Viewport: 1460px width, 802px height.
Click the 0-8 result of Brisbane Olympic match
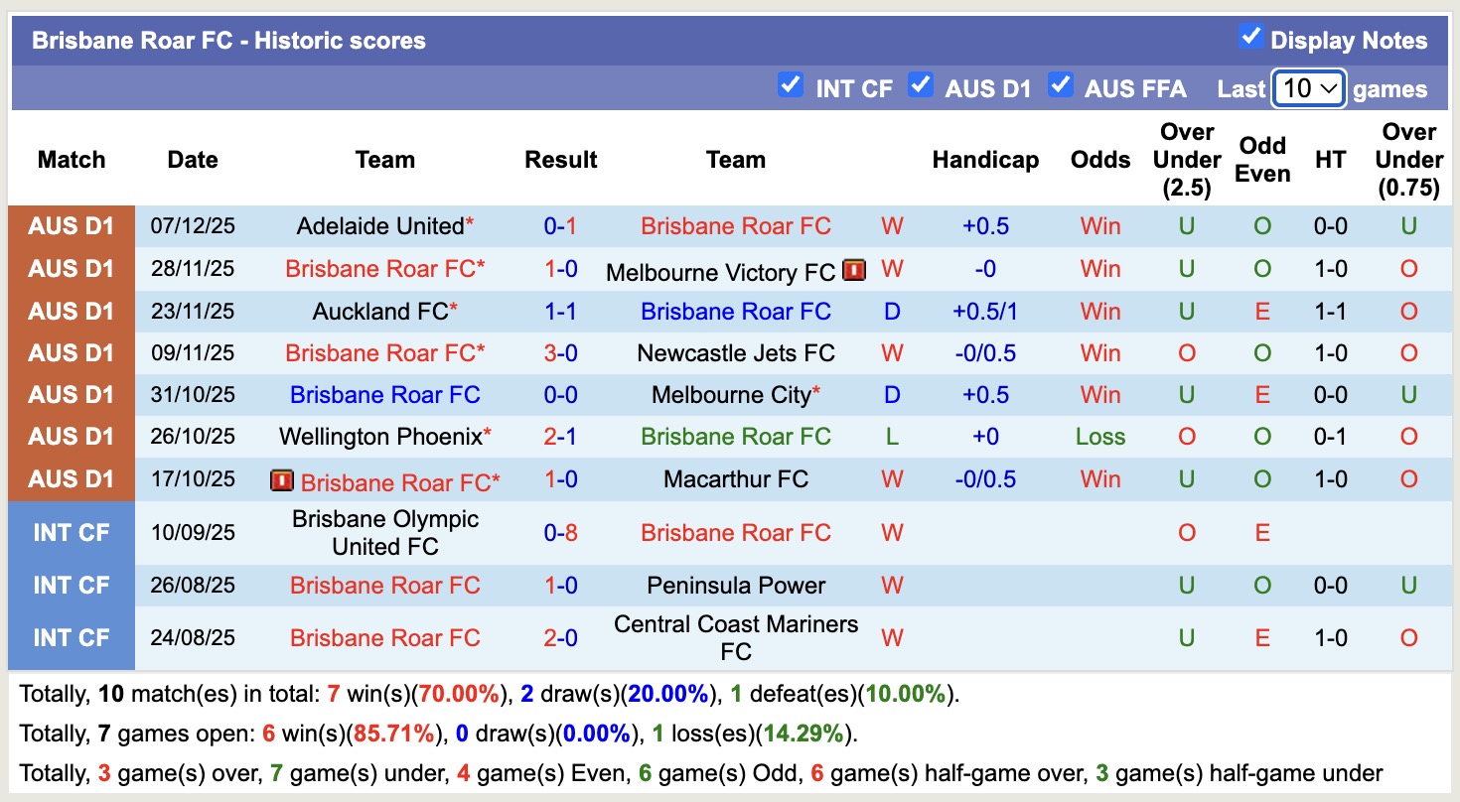click(x=561, y=532)
